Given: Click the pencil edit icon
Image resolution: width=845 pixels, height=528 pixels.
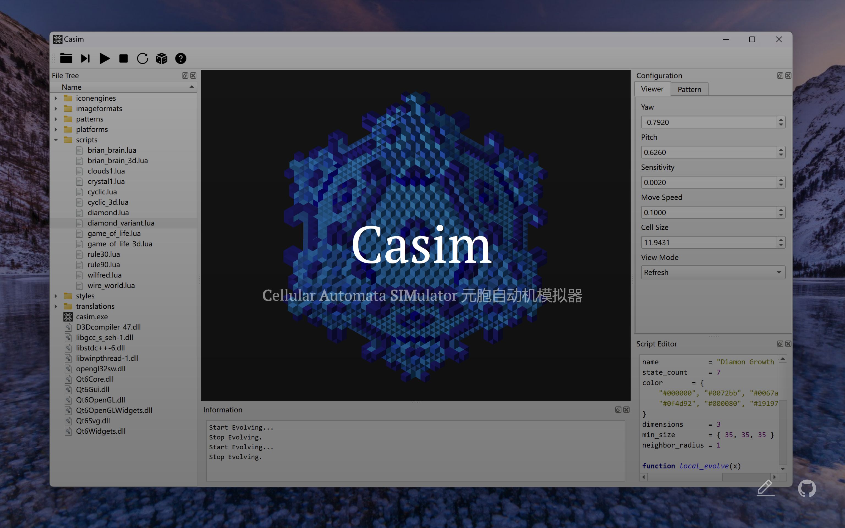Looking at the screenshot, I should 766,488.
